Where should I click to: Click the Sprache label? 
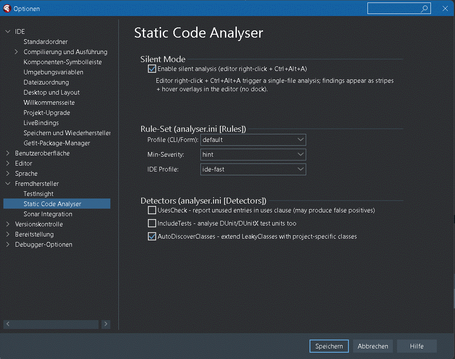[26, 174]
